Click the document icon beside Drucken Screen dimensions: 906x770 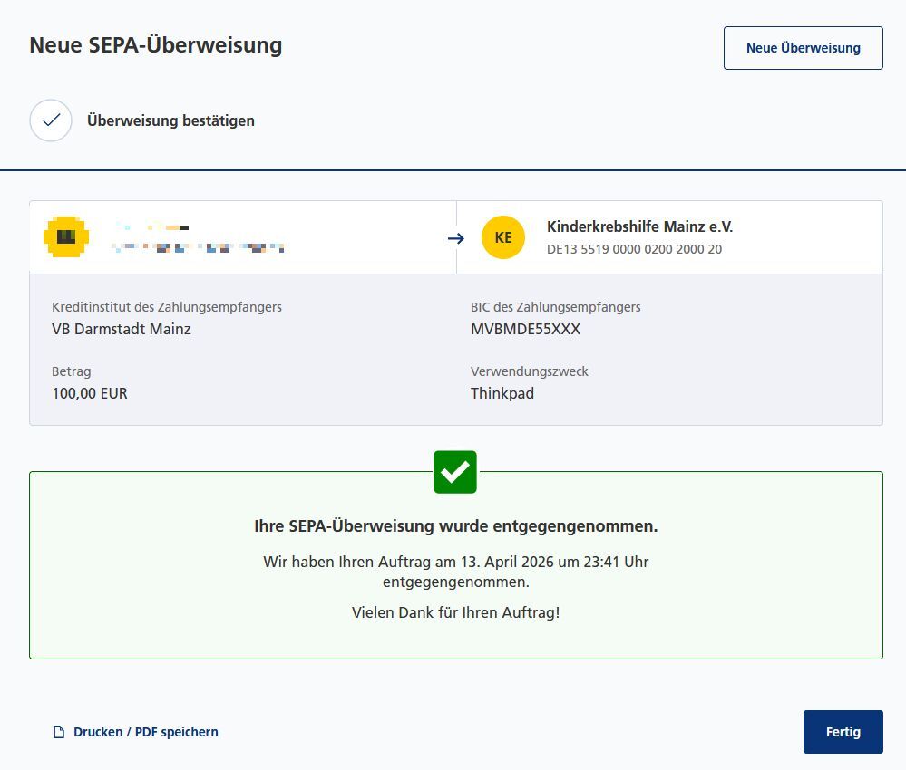tap(58, 732)
